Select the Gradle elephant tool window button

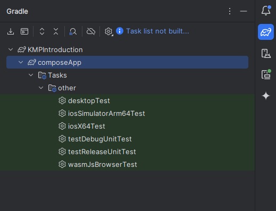[266, 32]
